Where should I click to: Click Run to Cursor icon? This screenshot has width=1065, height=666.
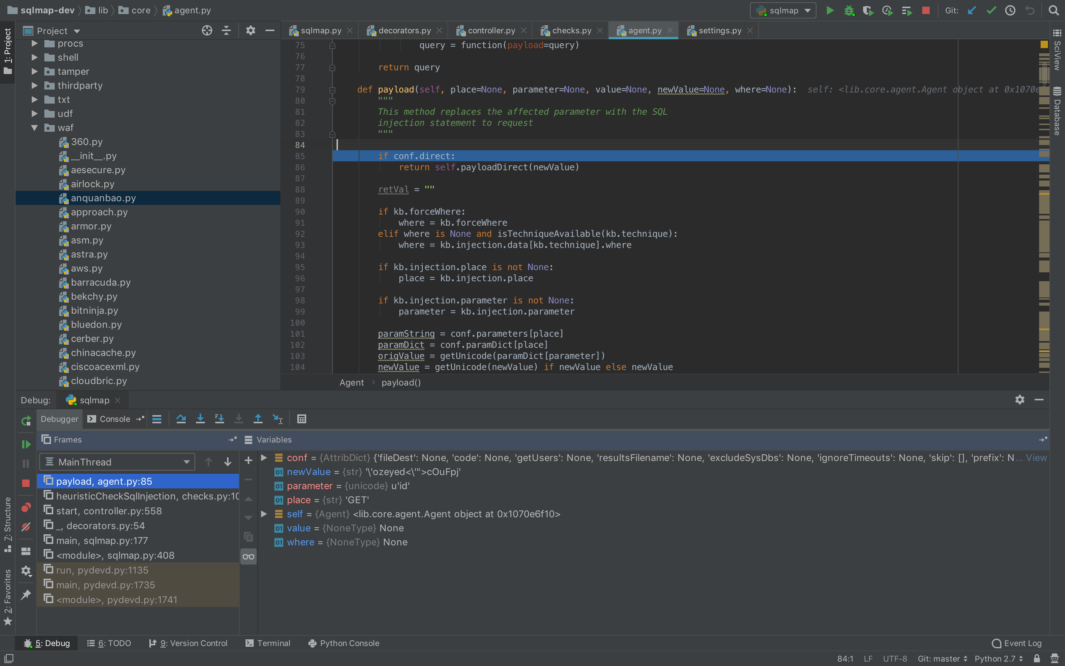(x=278, y=419)
